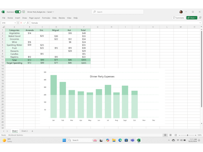203x152 pixels.
Task: Confirm the entry with green checkmark icon
Action: point(25,23)
